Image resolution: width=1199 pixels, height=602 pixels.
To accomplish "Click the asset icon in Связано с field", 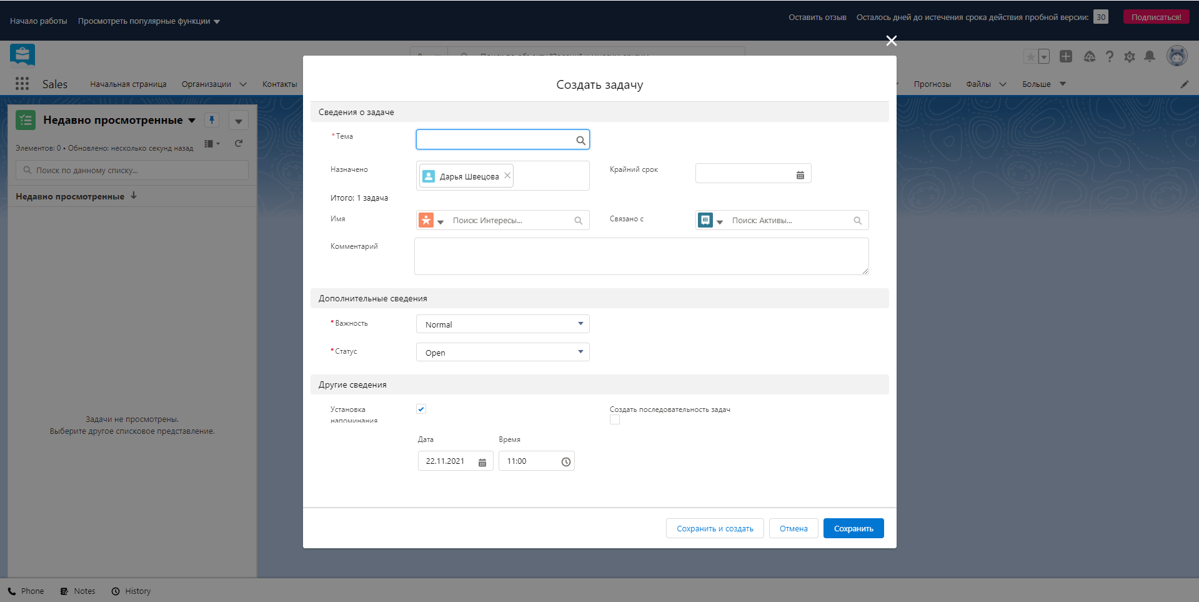I will [x=705, y=220].
